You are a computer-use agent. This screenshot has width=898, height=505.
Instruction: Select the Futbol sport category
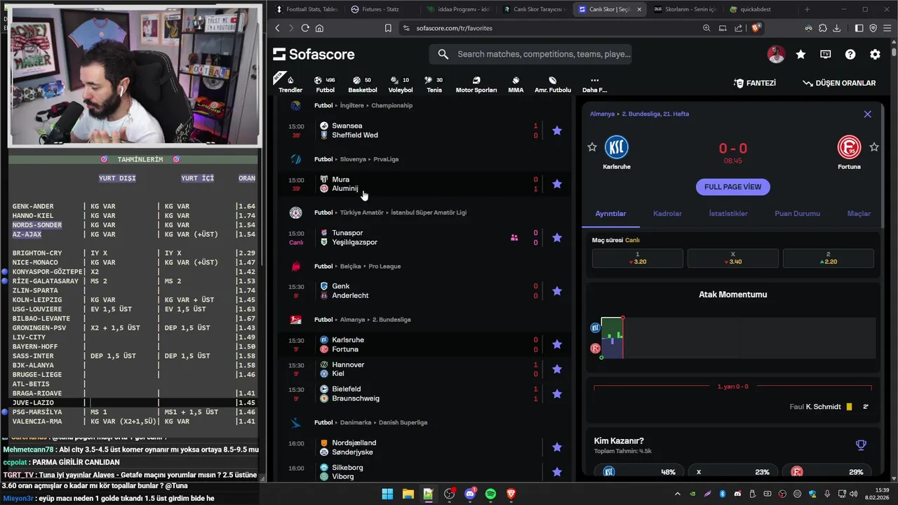(x=325, y=84)
